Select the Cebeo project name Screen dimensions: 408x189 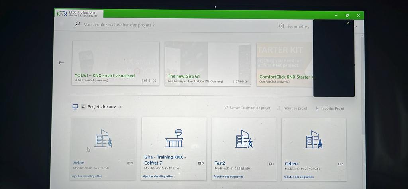pyautogui.click(x=291, y=163)
